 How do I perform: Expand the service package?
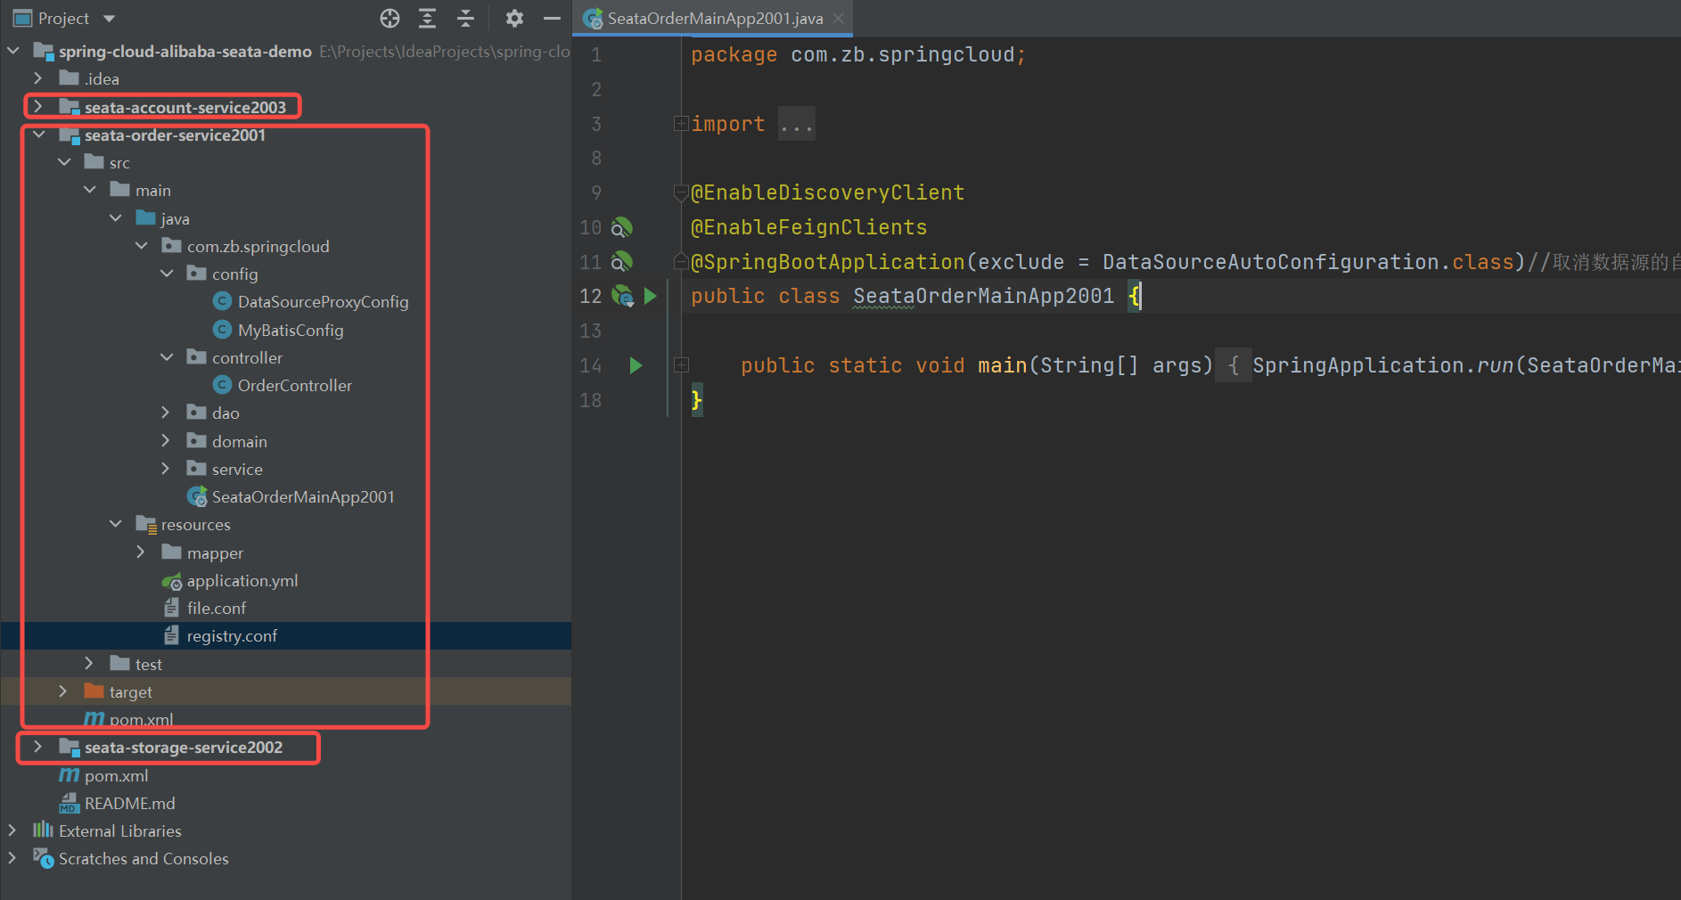[166, 469]
